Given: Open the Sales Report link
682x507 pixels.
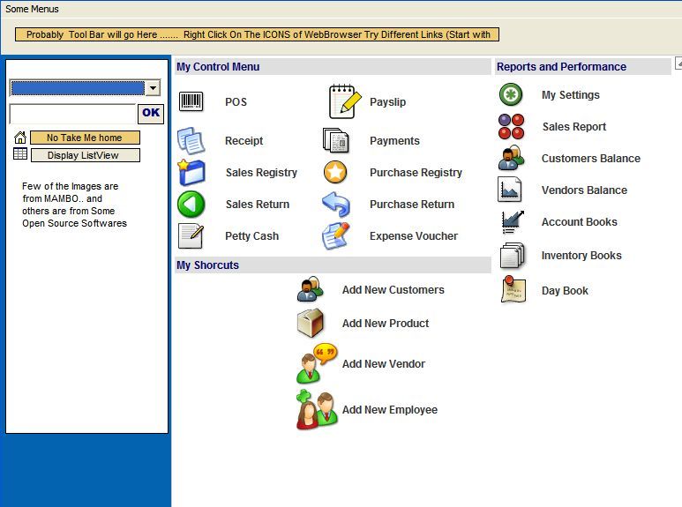Looking at the screenshot, I should click(573, 127).
